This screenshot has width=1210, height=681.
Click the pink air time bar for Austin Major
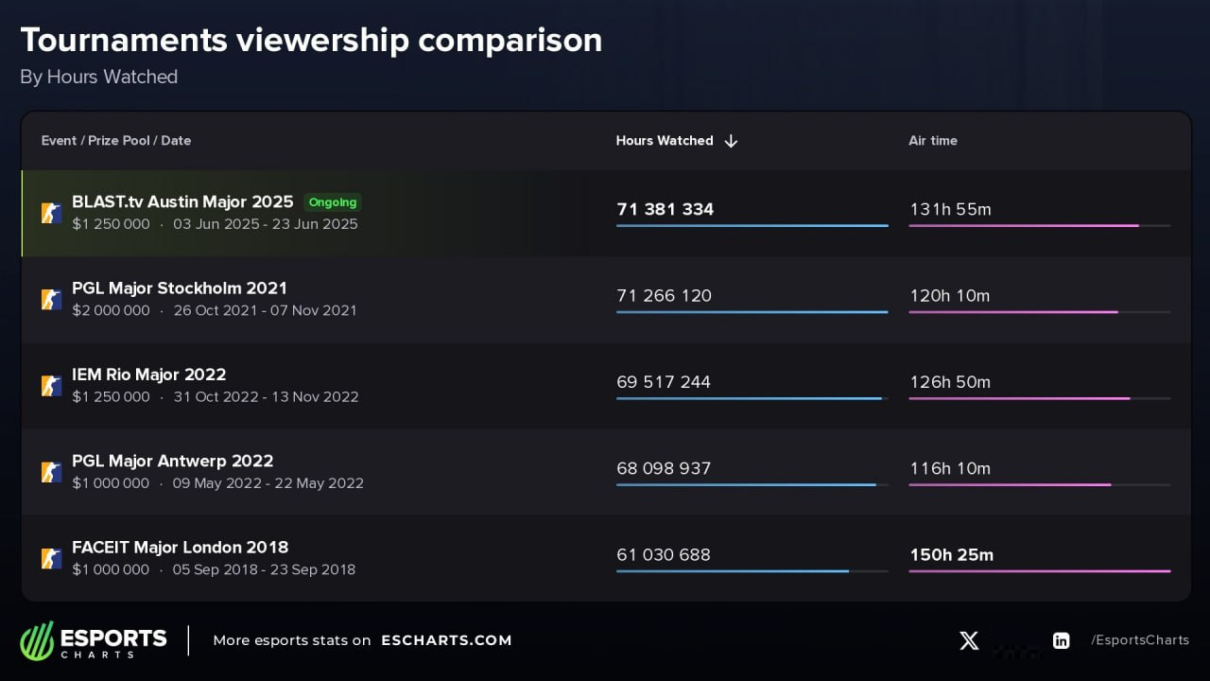click(x=1024, y=226)
